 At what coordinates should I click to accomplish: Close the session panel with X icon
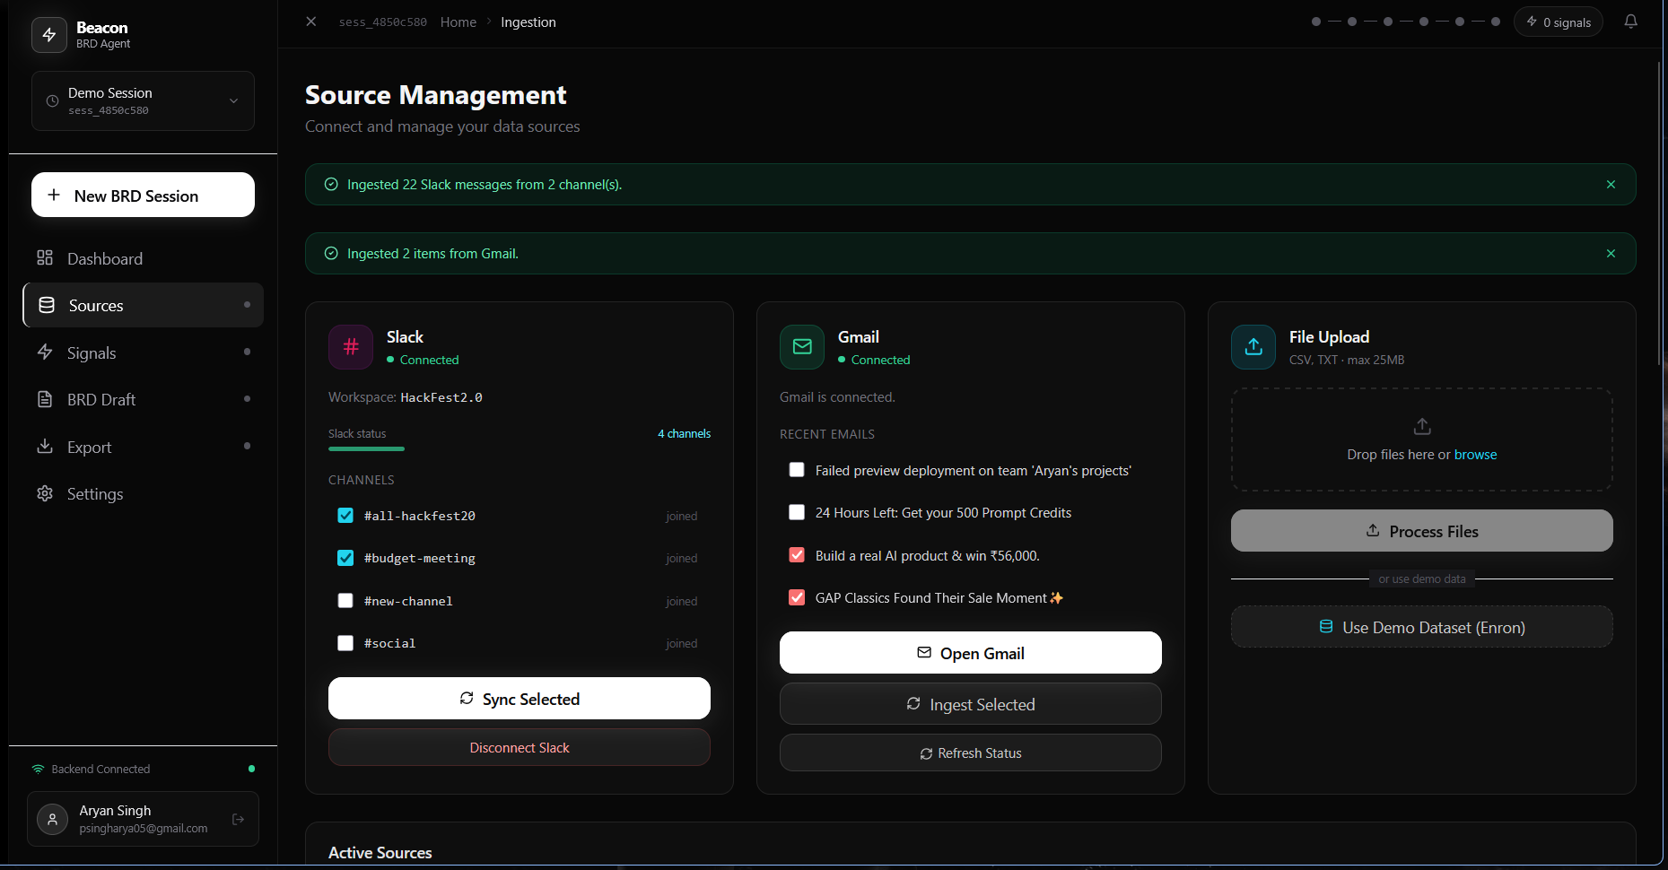(311, 22)
